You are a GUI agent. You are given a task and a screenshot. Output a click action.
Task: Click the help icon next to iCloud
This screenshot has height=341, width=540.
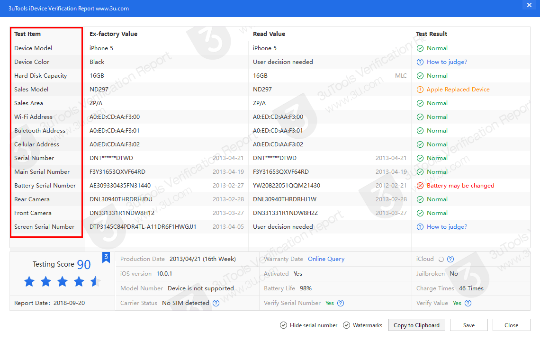pyautogui.click(x=450, y=259)
